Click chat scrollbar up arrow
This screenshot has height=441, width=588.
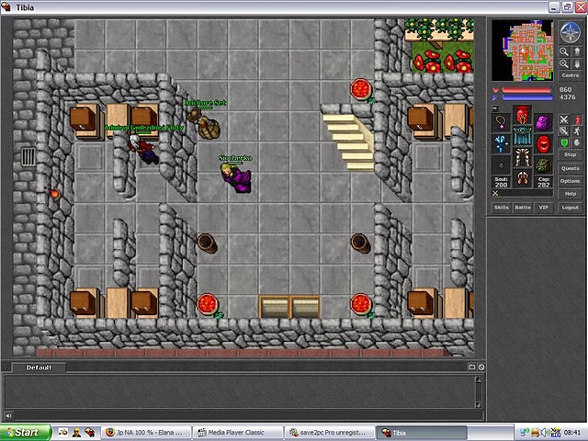pos(478,379)
